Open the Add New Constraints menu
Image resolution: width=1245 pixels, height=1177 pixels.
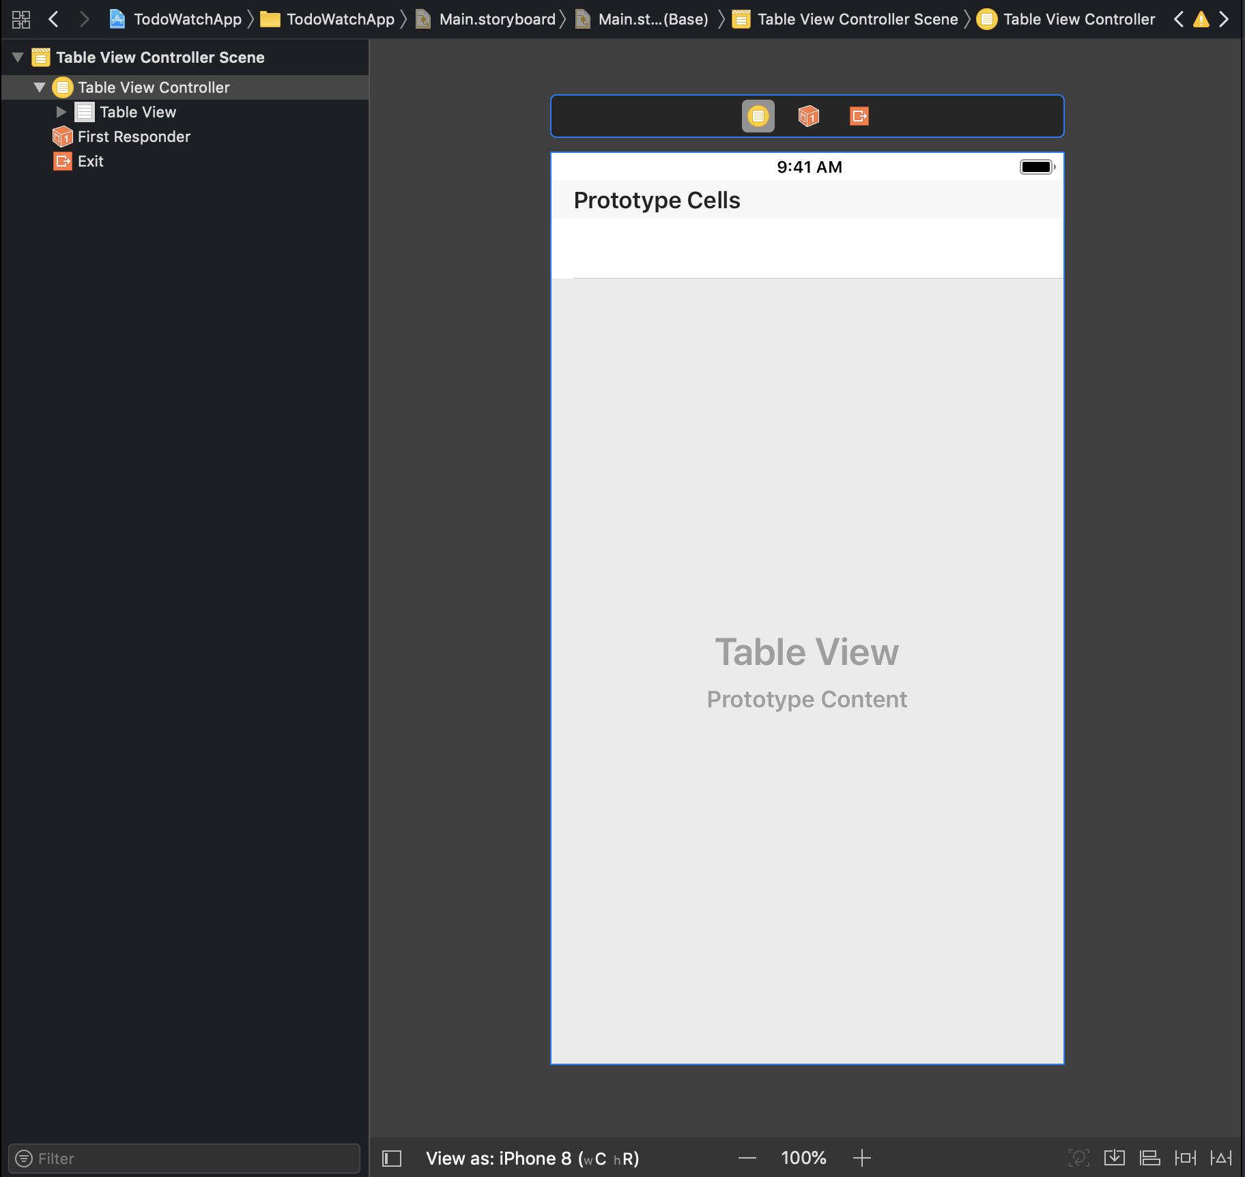[x=1186, y=1159]
